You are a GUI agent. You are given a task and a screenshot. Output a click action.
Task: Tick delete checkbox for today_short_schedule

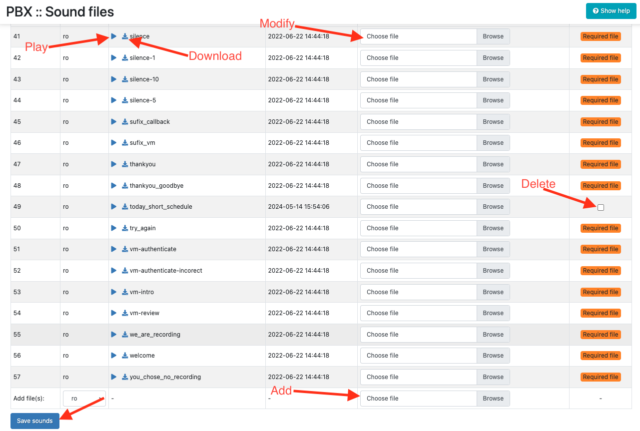[x=601, y=207]
